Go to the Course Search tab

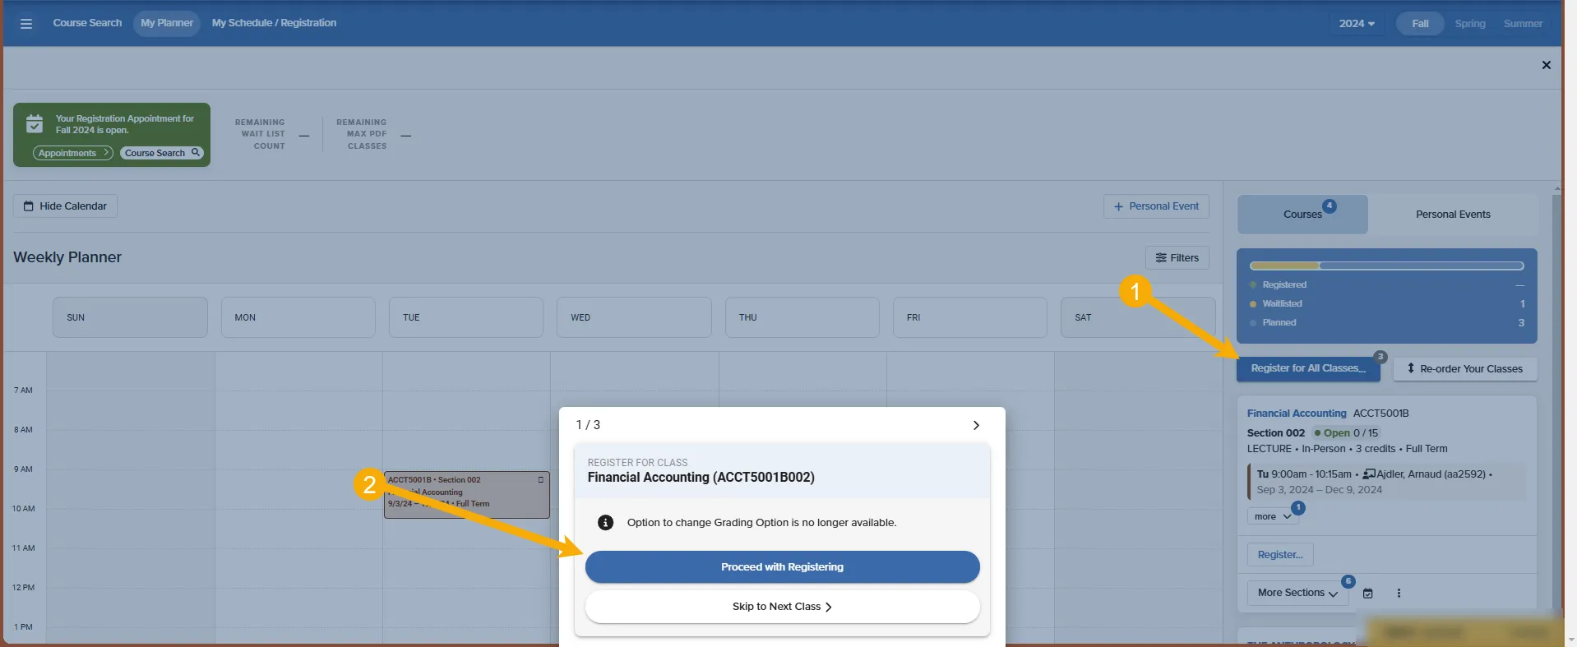tap(87, 23)
